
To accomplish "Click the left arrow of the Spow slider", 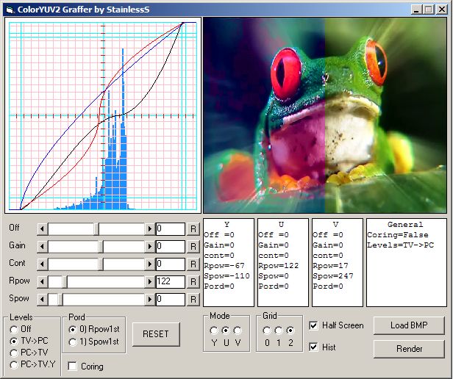I will 42,300.
